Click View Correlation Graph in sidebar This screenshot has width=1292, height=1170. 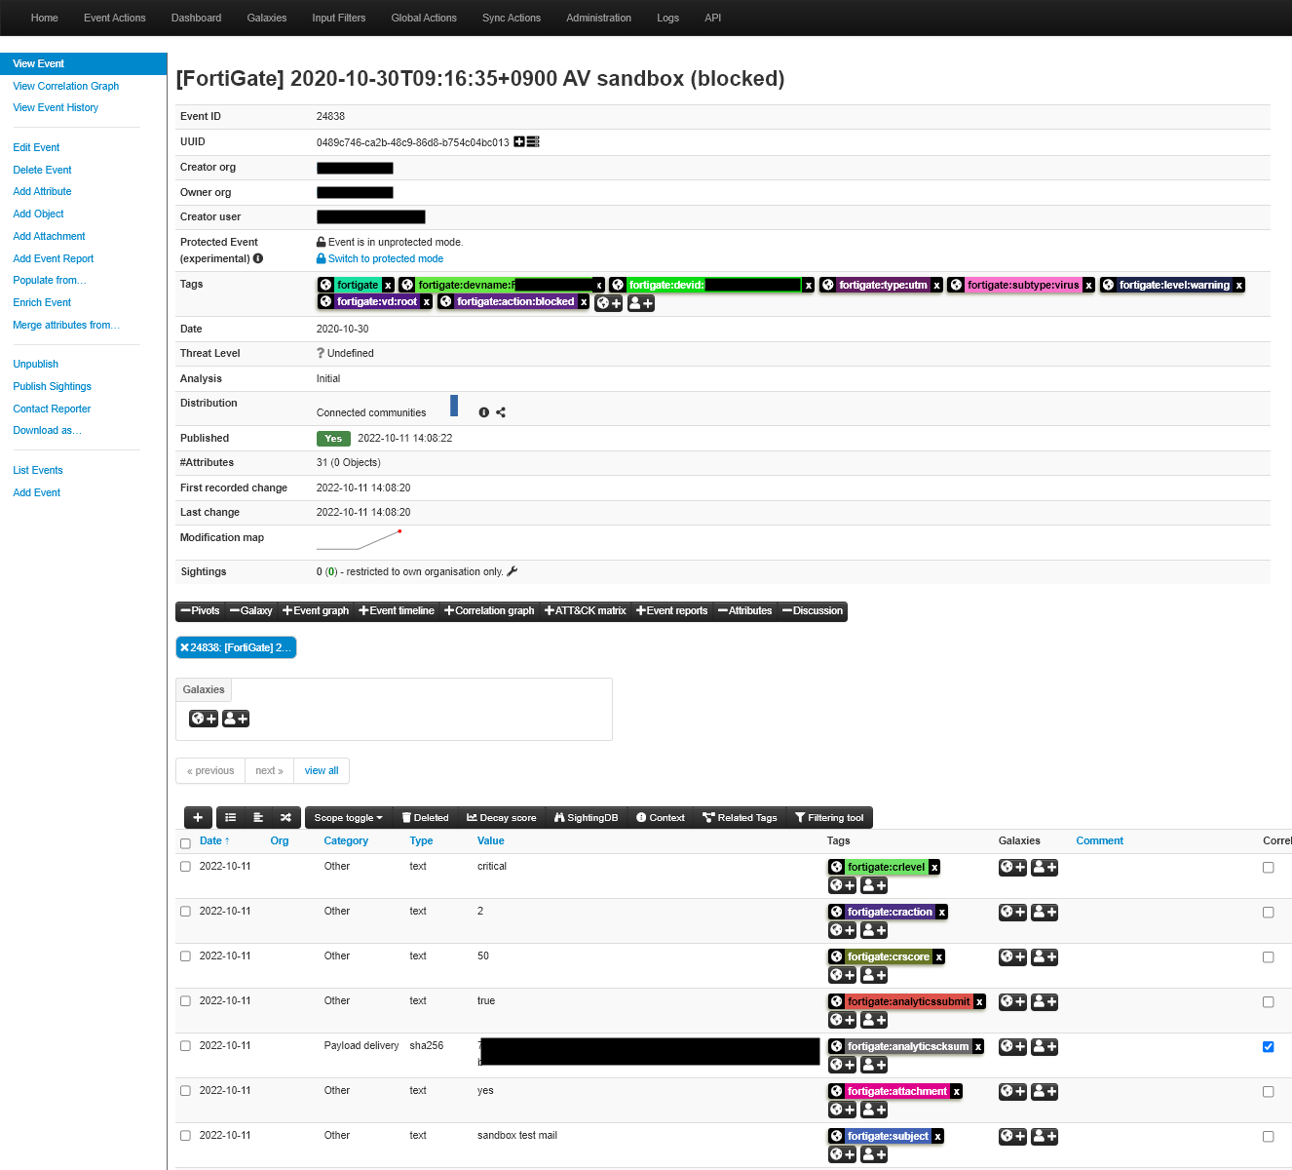click(66, 86)
